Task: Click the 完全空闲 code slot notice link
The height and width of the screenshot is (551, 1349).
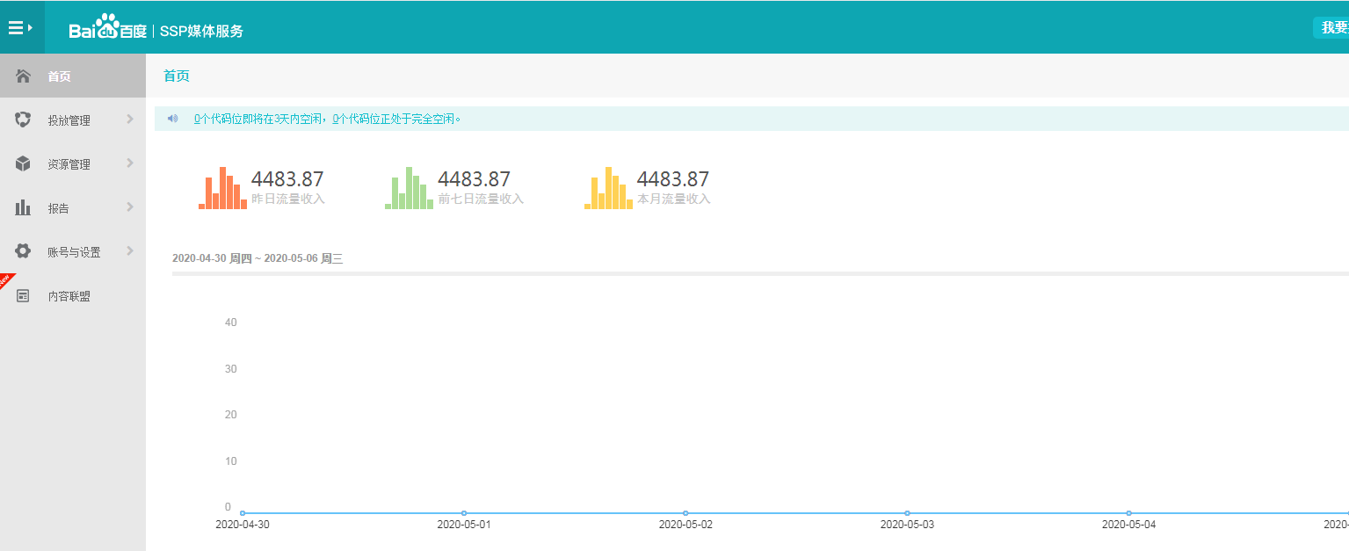Action: coord(397,119)
